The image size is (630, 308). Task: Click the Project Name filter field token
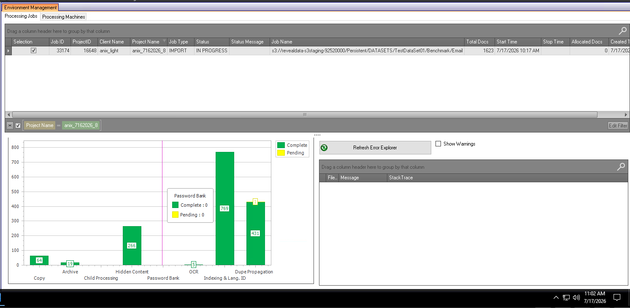point(40,125)
